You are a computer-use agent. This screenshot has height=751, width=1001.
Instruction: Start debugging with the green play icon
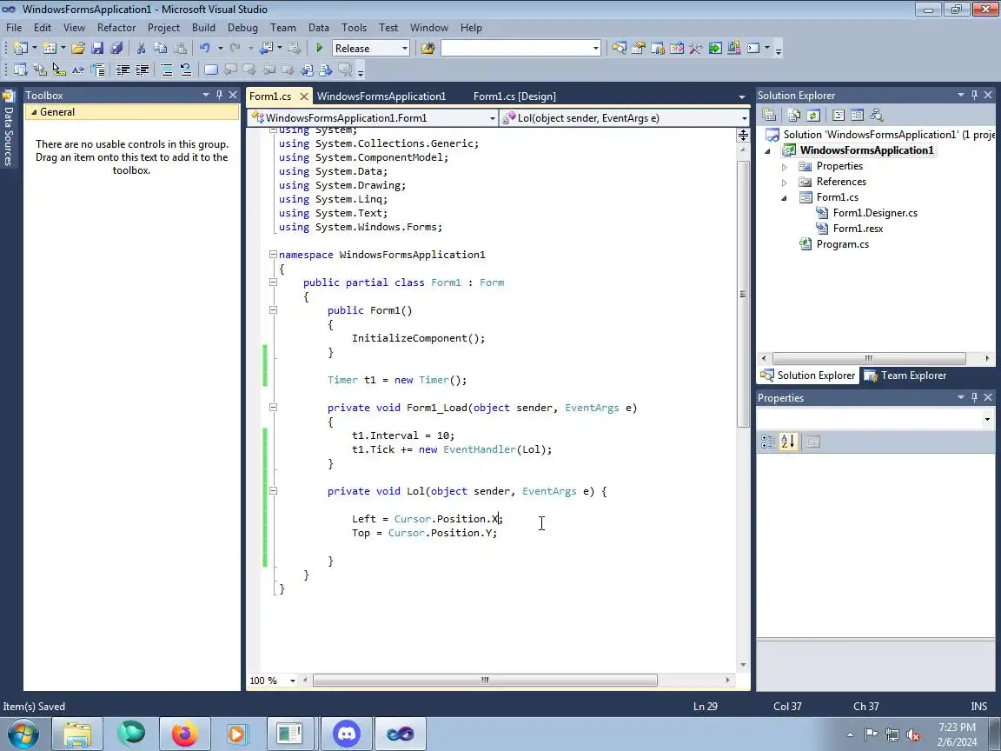click(320, 49)
